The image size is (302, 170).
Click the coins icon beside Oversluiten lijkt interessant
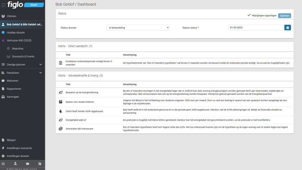point(61,129)
